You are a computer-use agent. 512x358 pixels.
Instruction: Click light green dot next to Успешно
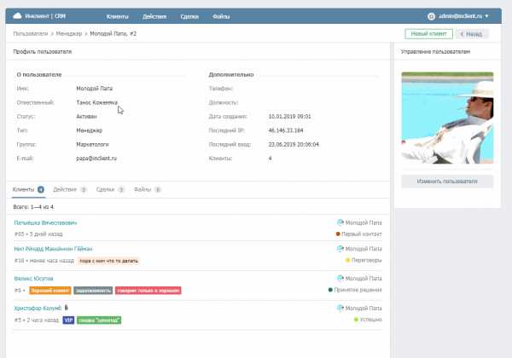356,320
